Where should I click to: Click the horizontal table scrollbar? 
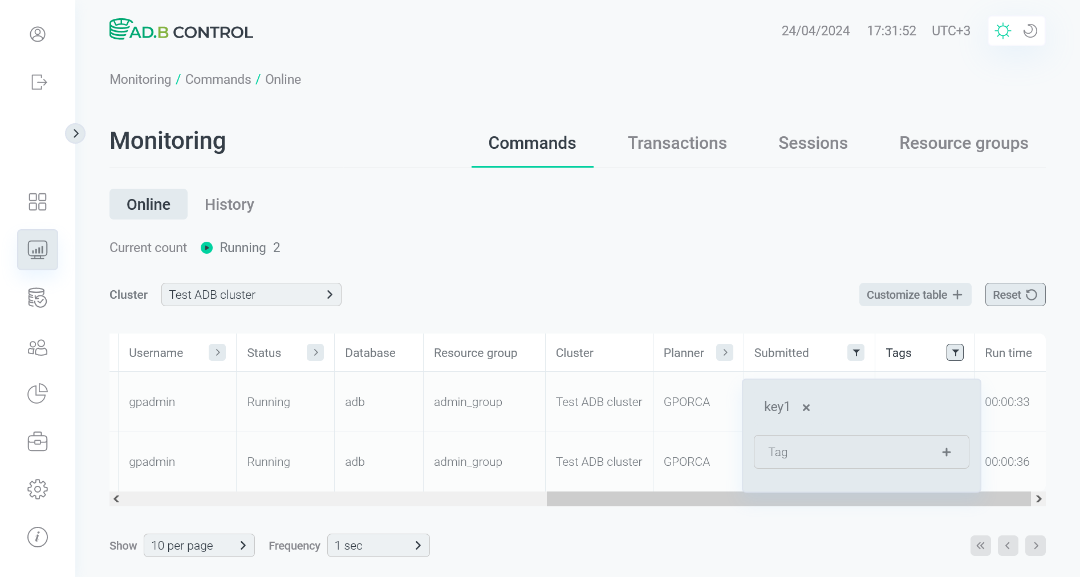point(788,499)
